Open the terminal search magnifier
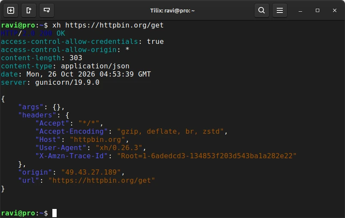Screen dimensions: 345x218 [x=262, y=10]
